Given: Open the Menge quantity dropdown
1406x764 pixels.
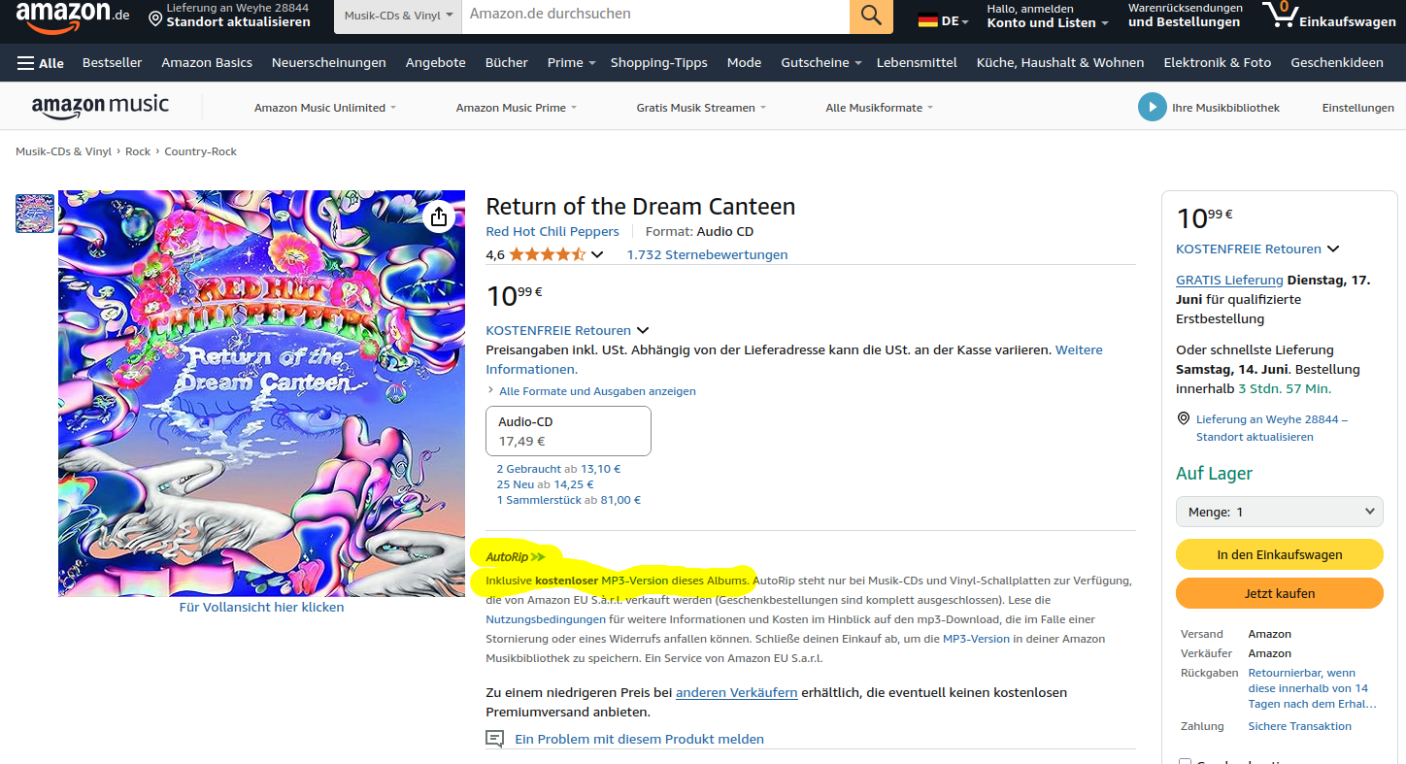Looking at the screenshot, I should coord(1279,512).
